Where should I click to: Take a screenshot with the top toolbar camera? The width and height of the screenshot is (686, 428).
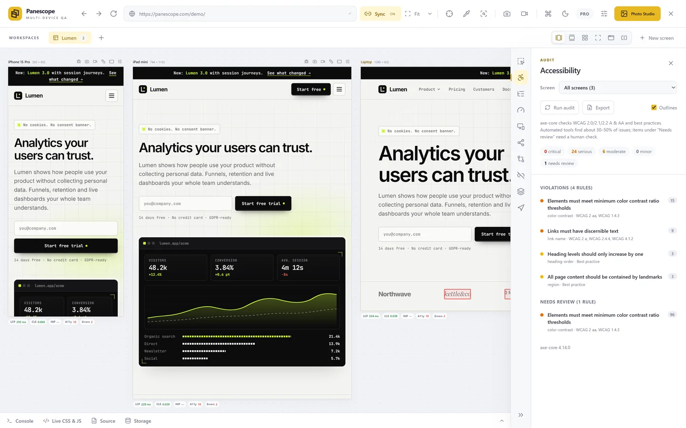click(x=507, y=14)
